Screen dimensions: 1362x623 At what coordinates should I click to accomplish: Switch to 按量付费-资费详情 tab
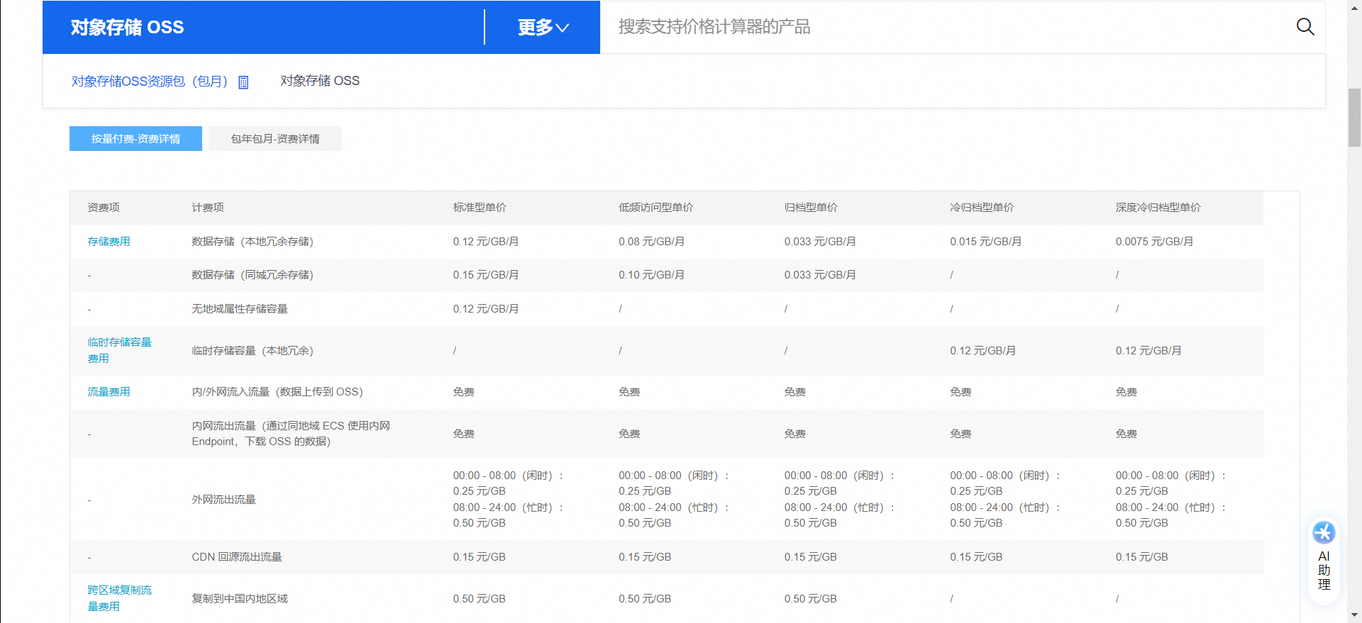135,139
